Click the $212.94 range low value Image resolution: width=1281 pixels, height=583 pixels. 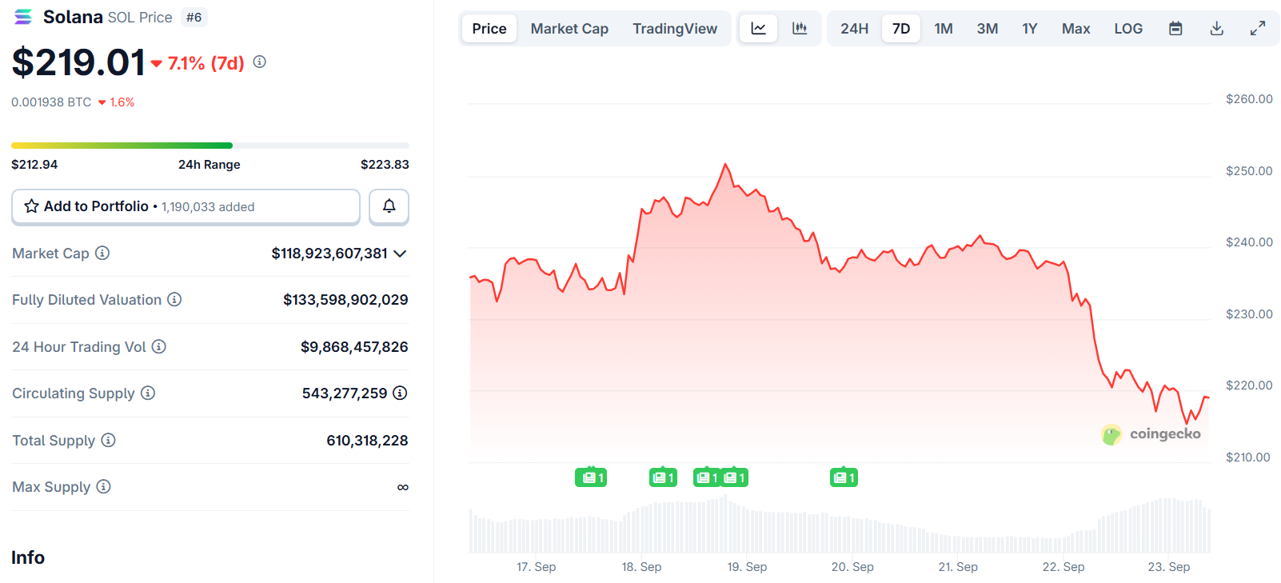click(x=34, y=165)
